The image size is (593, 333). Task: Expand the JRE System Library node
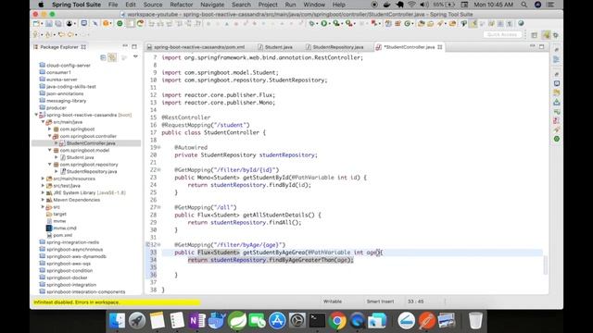43,192
